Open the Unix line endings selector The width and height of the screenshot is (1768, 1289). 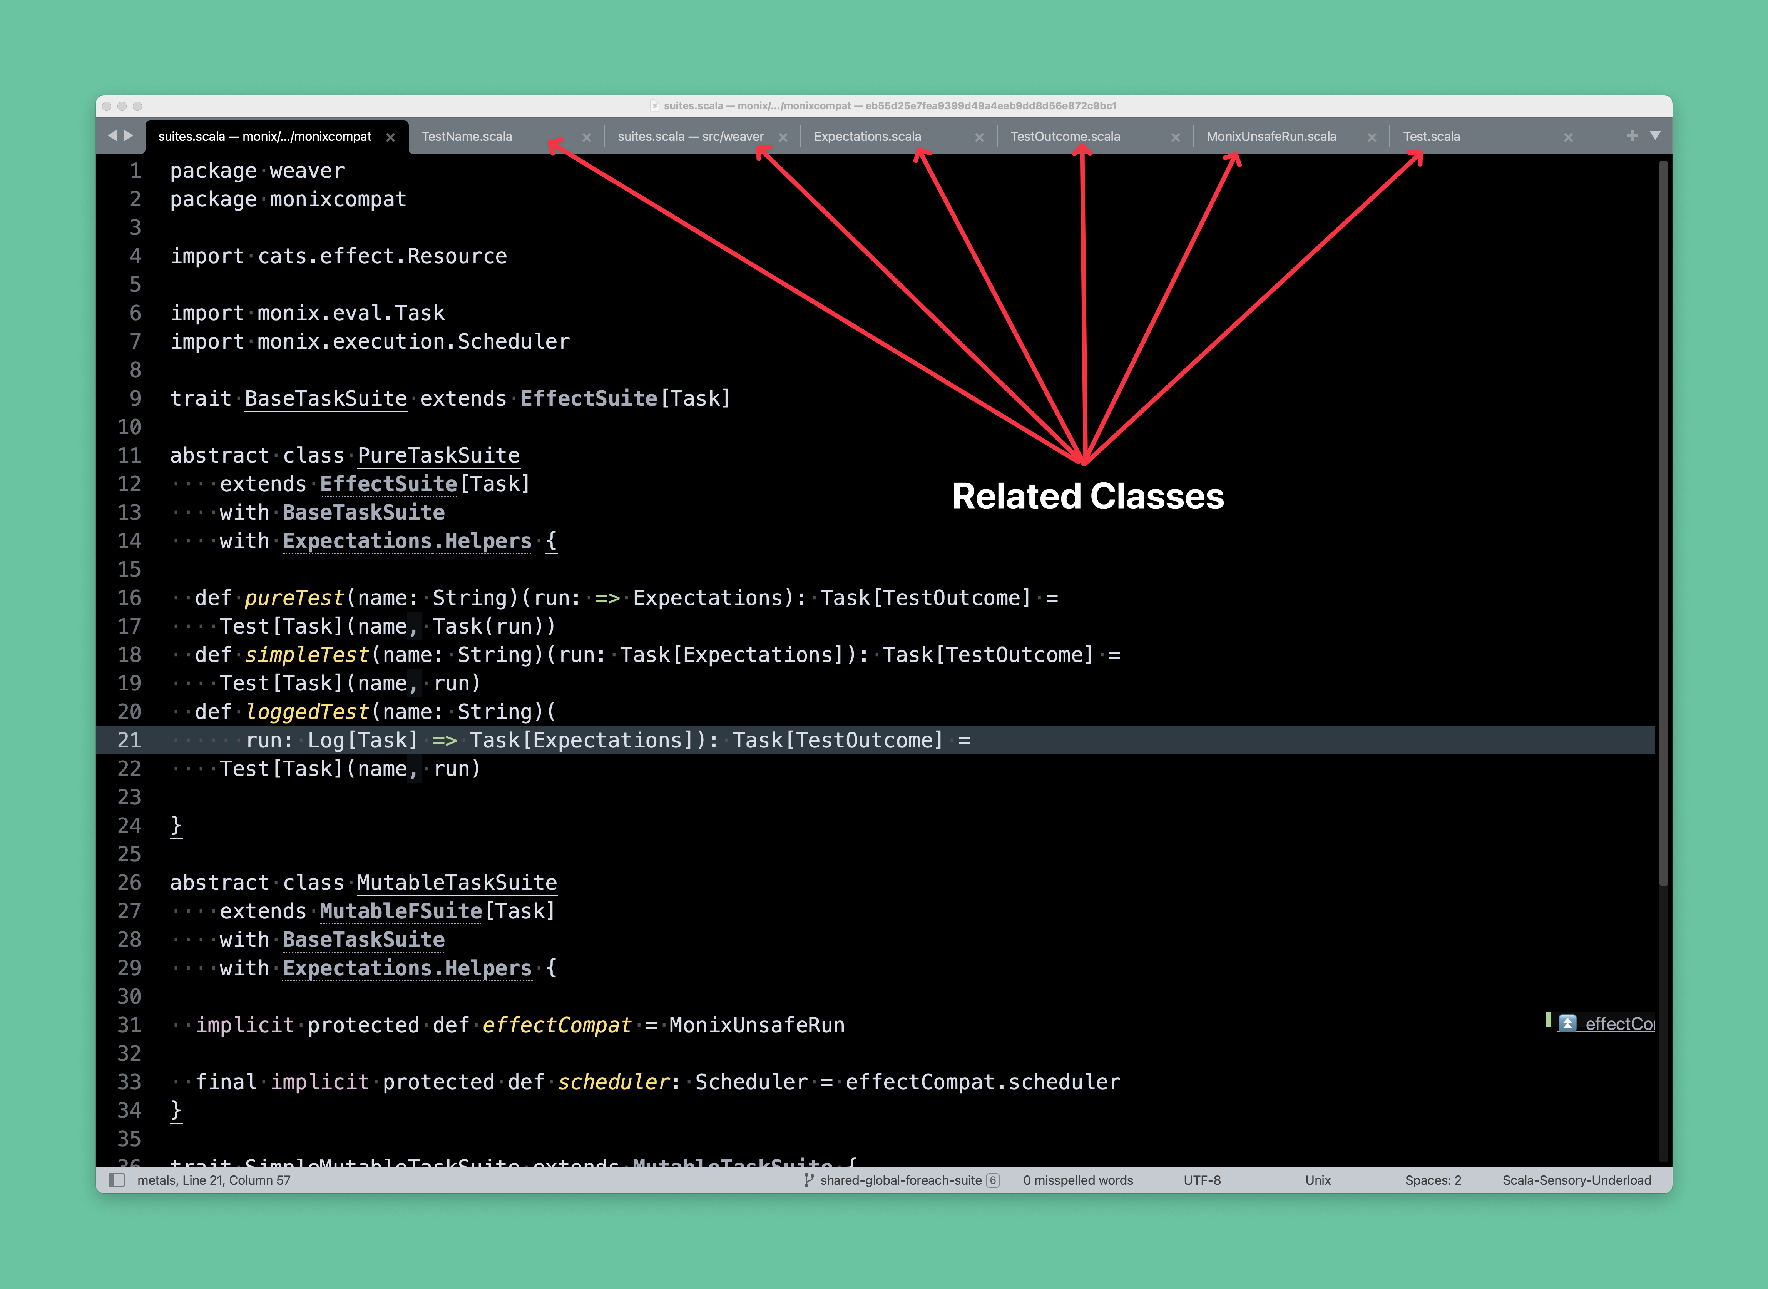tap(1318, 1180)
